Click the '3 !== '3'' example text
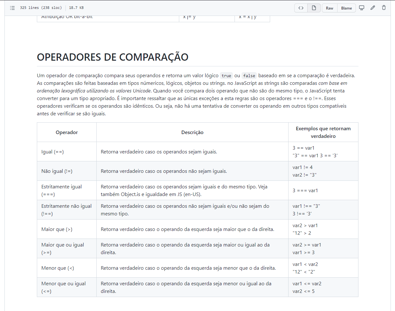This screenshot has width=395, height=311. coord(302,214)
